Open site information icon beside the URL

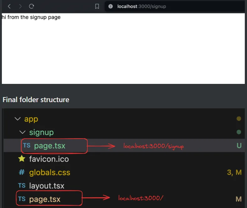pyautogui.click(x=110, y=6)
